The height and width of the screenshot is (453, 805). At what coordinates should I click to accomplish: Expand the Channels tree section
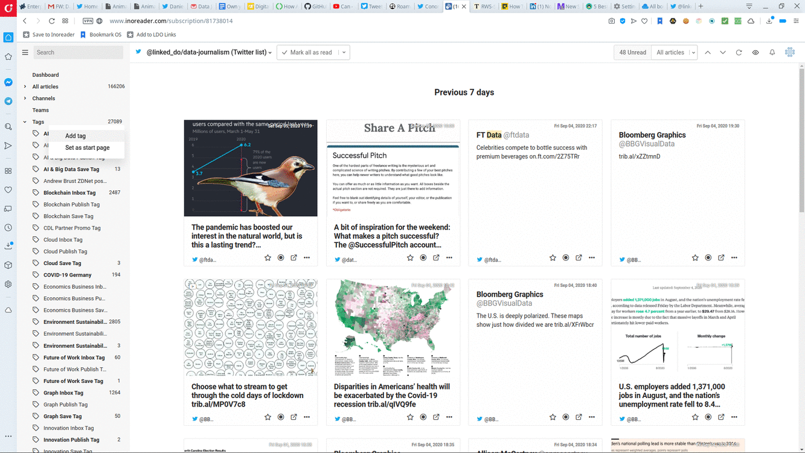click(25, 98)
